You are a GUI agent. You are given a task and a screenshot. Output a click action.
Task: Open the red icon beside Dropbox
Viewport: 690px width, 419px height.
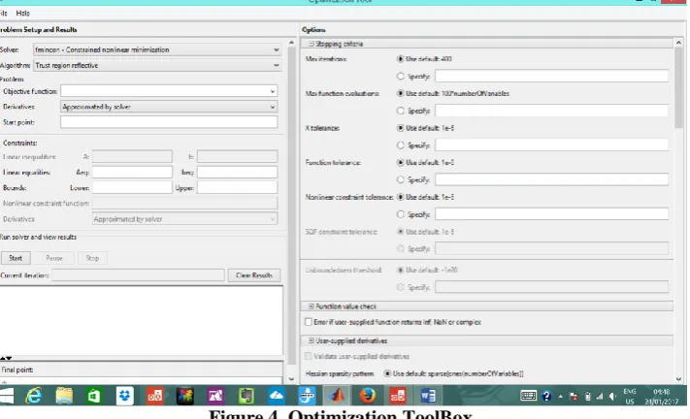(154, 396)
